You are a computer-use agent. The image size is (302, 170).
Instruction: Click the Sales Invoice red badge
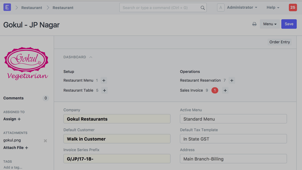(x=215, y=90)
